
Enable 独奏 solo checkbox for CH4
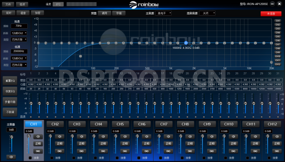point(95,158)
